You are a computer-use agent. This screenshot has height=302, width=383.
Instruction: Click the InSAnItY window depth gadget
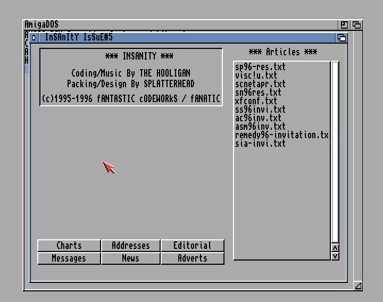click(x=342, y=38)
